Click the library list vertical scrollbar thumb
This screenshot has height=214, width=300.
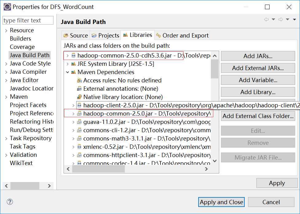point(215,69)
